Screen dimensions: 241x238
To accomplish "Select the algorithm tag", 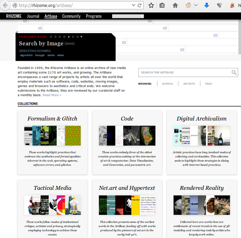I will [26, 55].
